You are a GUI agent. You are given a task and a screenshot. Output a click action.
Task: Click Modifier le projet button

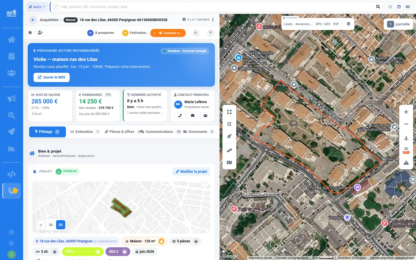pyautogui.click(x=191, y=171)
